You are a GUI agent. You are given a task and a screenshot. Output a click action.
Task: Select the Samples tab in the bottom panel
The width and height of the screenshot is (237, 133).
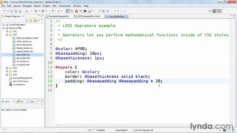(21, 102)
